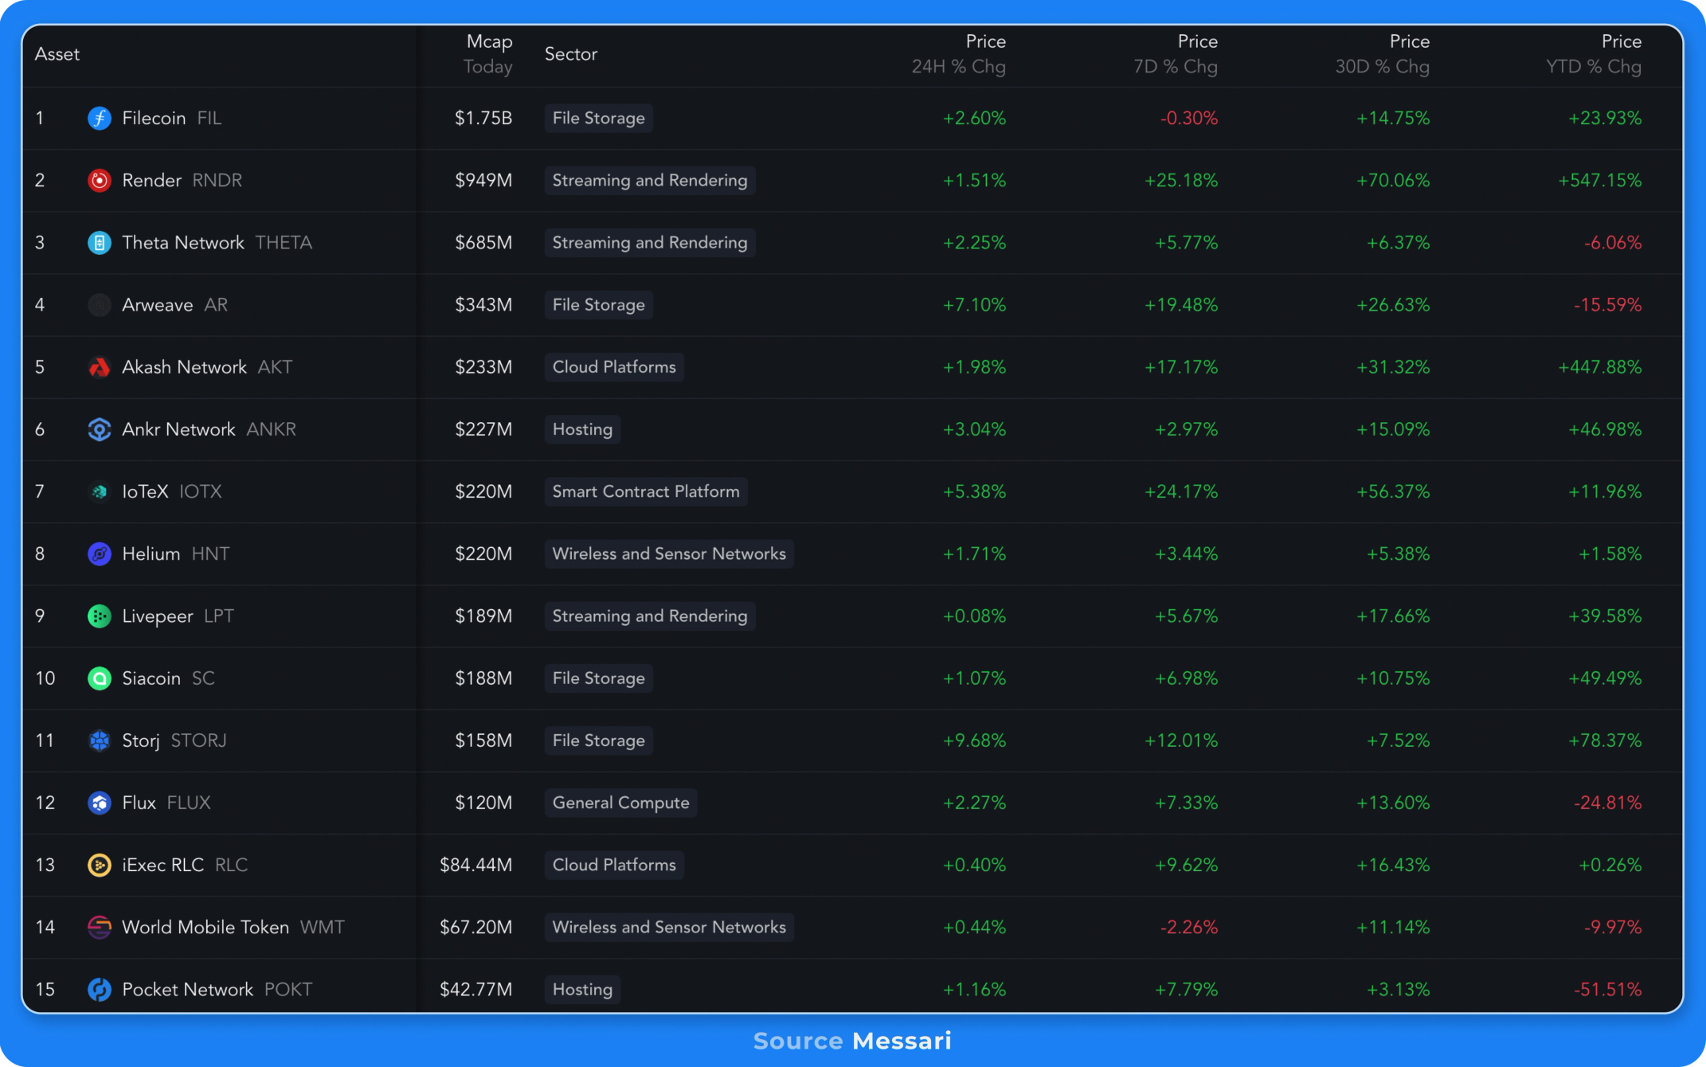Sort by Price 30D % Chg header
The height and width of the screenshot is (1067, 1706).
pyautogui.click(x=1383, y=54)
